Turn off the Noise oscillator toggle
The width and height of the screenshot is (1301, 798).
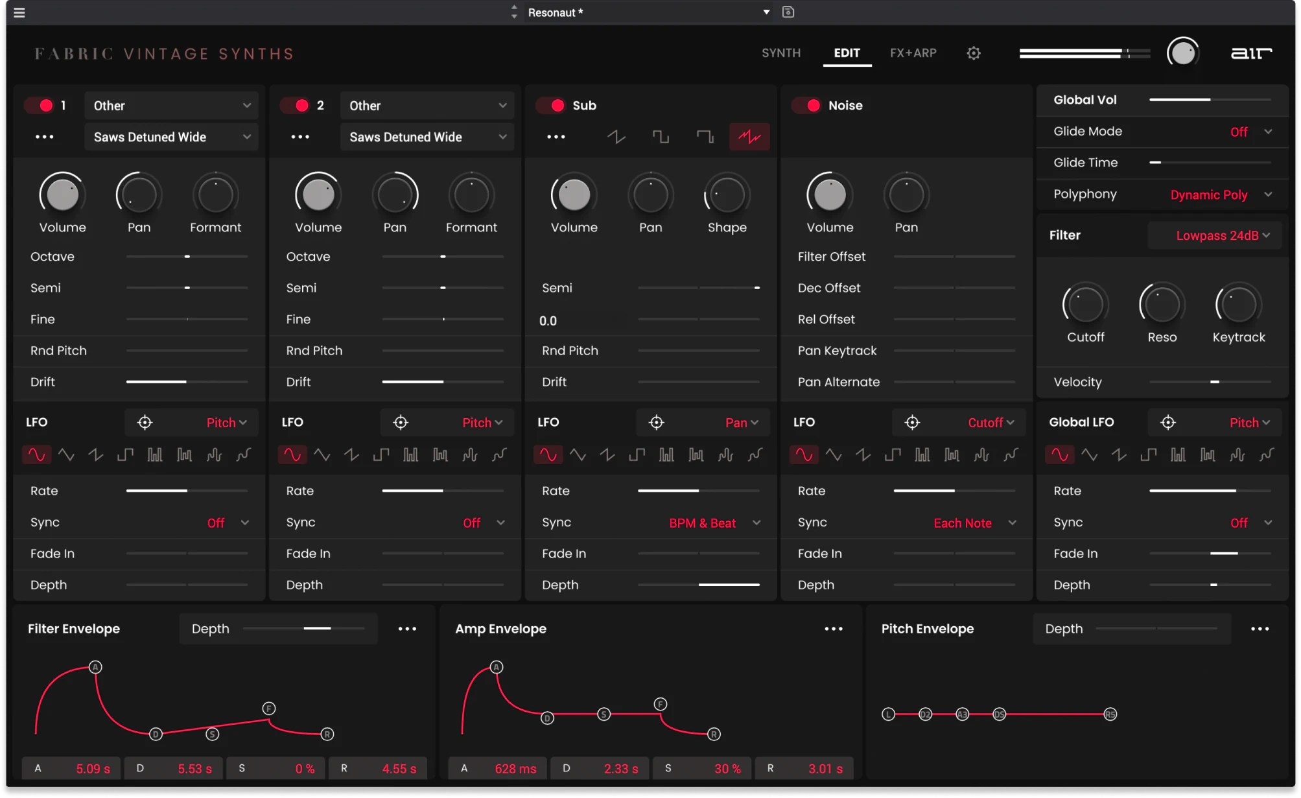[808, 106]
